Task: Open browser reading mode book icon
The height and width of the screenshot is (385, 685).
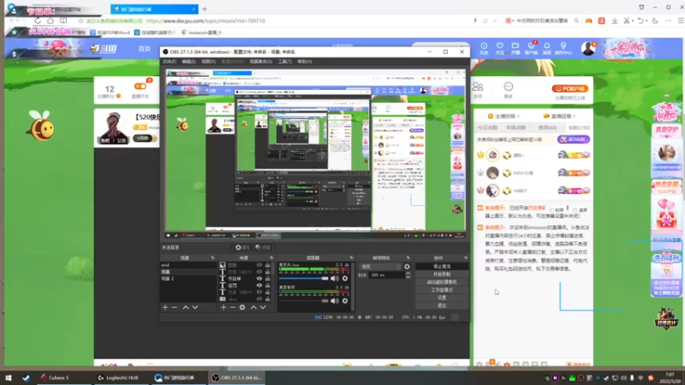Action: coord(63,21)
